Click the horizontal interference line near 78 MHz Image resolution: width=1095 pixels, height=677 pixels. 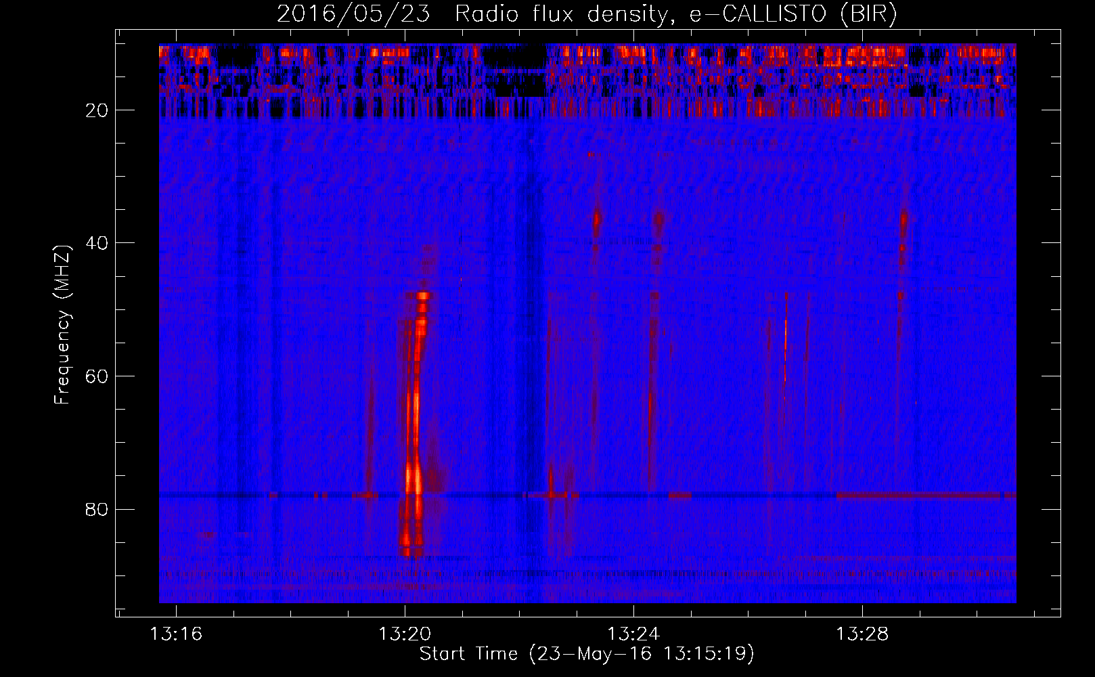click(x=587, y=496)
